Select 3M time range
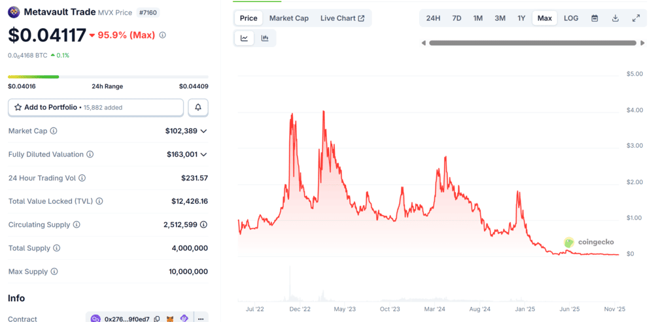This screenshot has height=322, width=654. click(x=500, y=18)
